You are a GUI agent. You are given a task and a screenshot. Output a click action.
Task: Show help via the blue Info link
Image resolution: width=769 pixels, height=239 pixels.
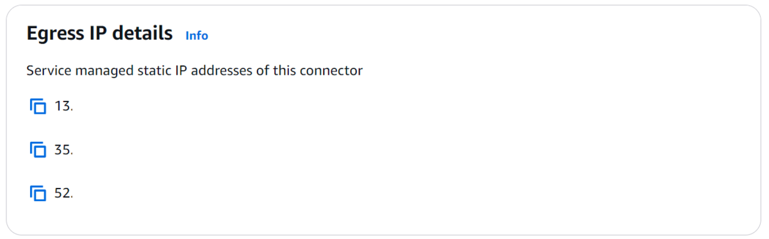pos(197,36)
